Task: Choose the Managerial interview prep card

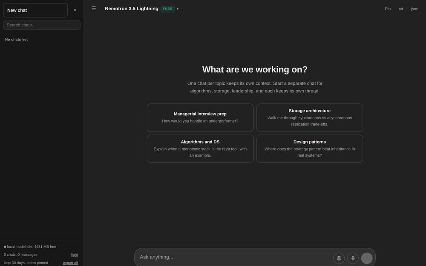Action: [x=200, y=117]
